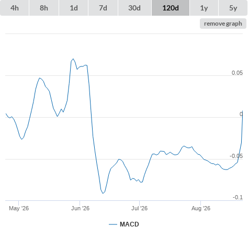The image size is (248, 238).
Task: Click the -0.05 y-axis label
Action: pos(236,156)
